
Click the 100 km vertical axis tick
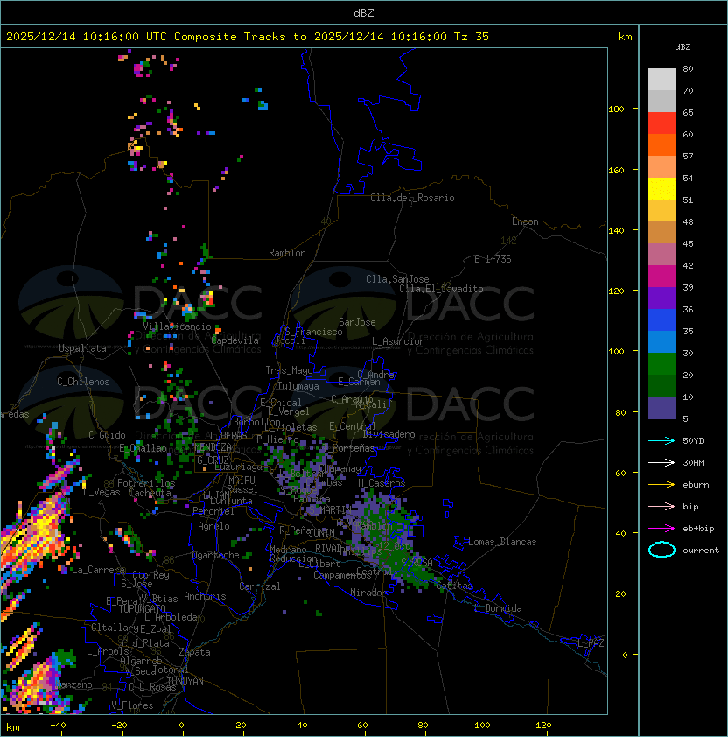click(x=616, y=352)
